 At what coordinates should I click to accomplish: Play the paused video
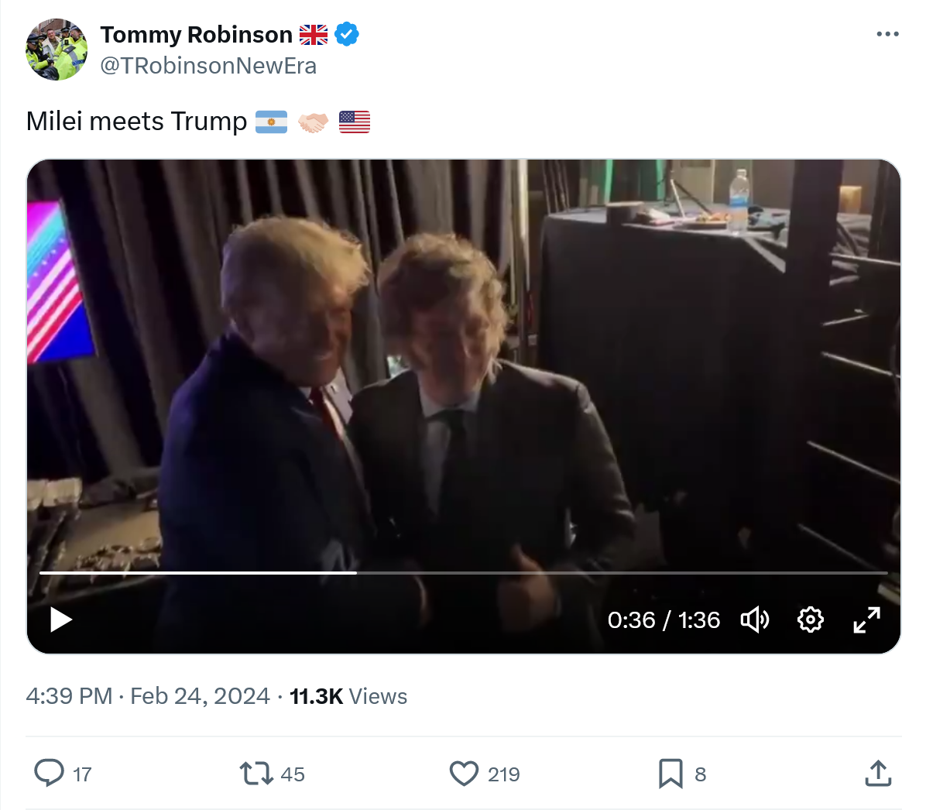pyautogui.click(x=60, y=620)
